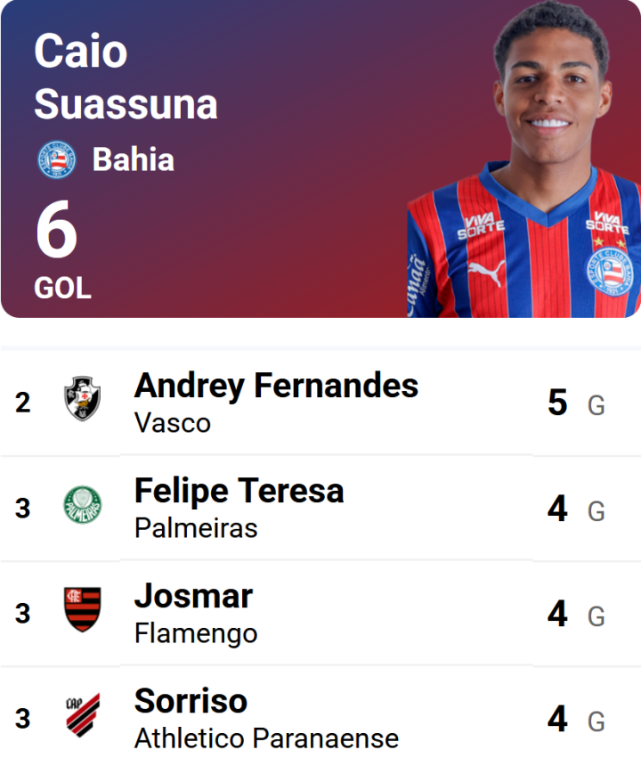Open the Caio Suassuna player name
Screen dimensions: 641x758
[125, 77]
